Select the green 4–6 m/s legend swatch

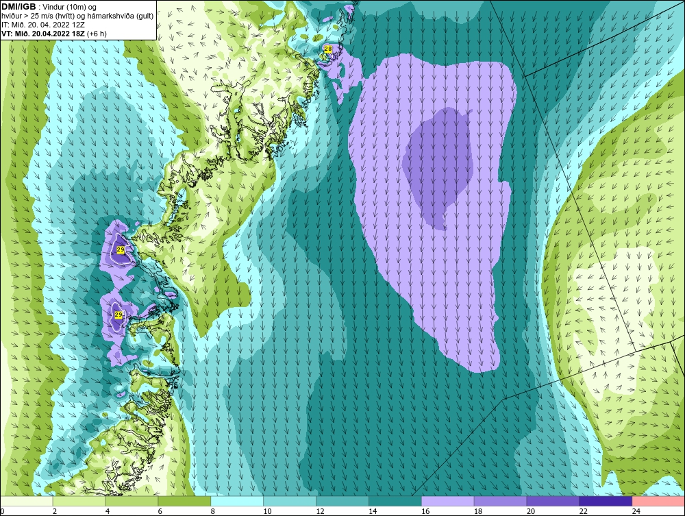pyautogui.click(x=132, y=501)
